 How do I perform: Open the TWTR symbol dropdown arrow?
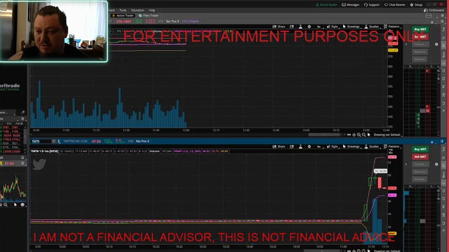click(x=53, y=141)
